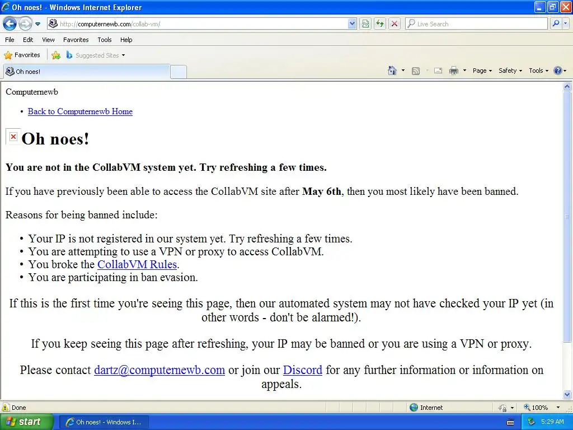The height and width of the screenshot is (430, 573).
Task: Stop loading with the red X icon
Action: tap(394, 24)
